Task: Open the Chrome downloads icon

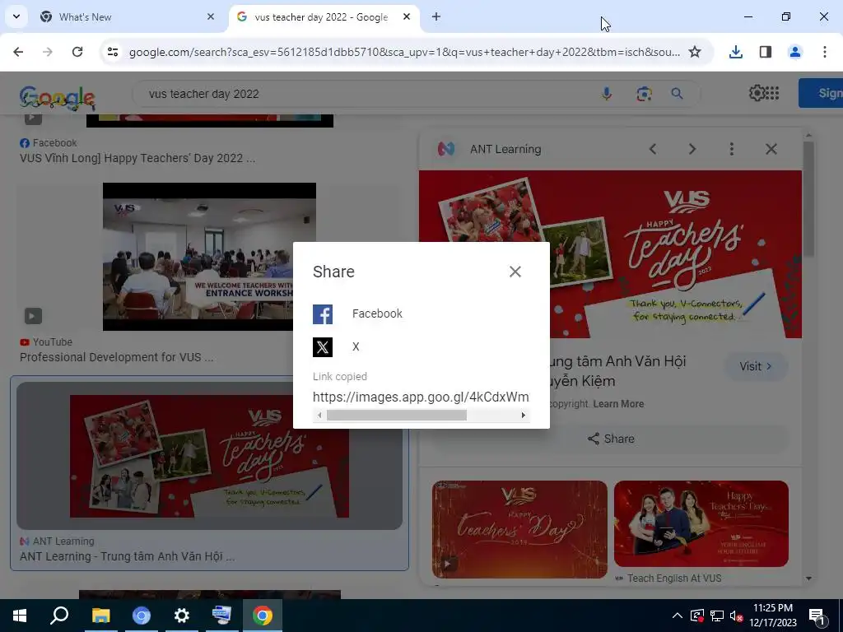Action: click(736, 52)
